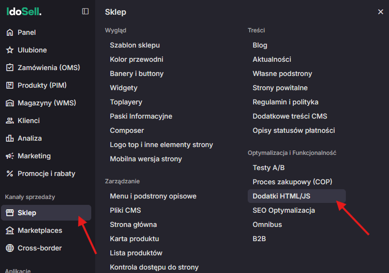Image resolution: width=389 pixels, height=273 pixels.
Task: Click the Analiza chart icon
Action: click(x=9, y=138)
